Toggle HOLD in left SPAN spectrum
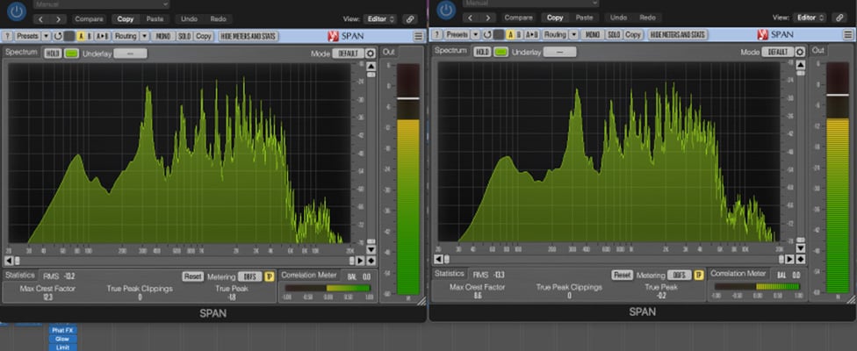857x351 pixels. (53, 54)
